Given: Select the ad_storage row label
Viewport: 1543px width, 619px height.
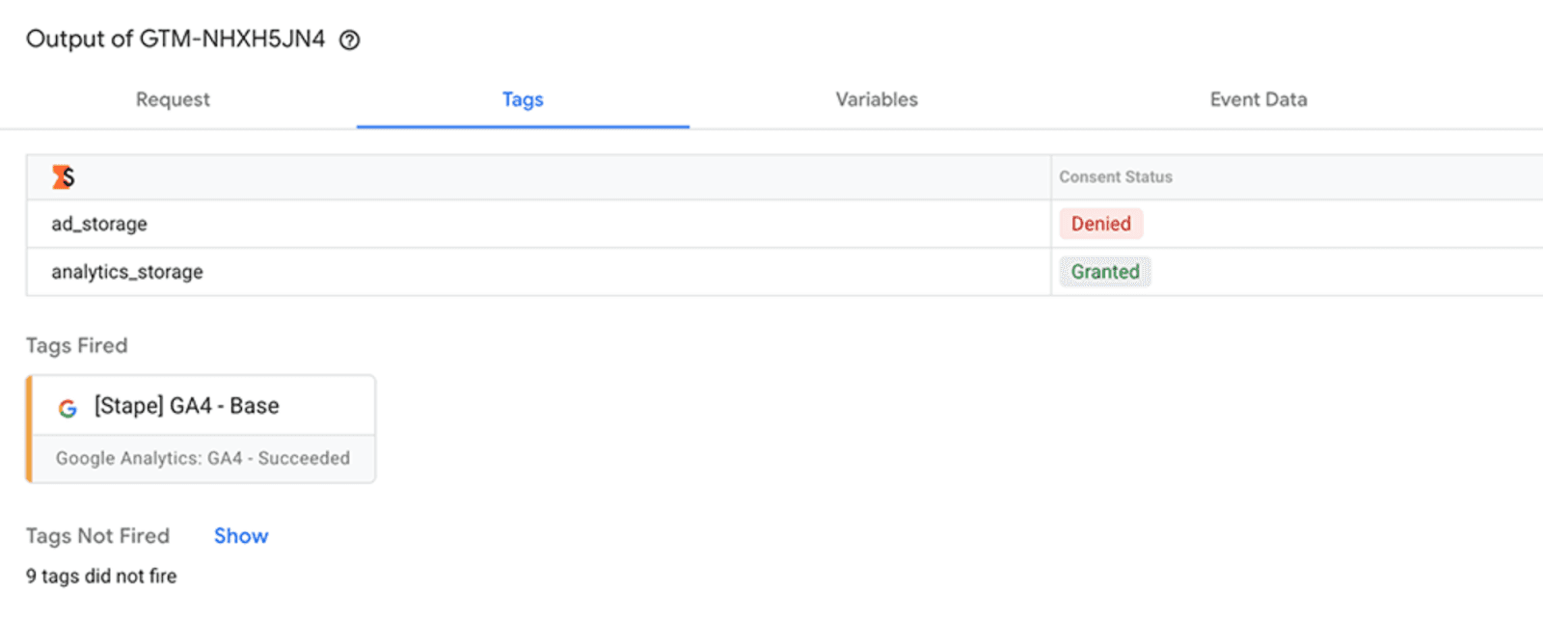Looking at the screenshot, I should point(99,224).
